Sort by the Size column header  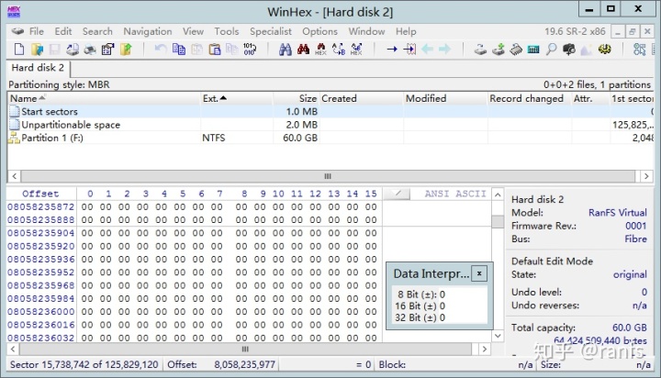(x=296, y=98)
